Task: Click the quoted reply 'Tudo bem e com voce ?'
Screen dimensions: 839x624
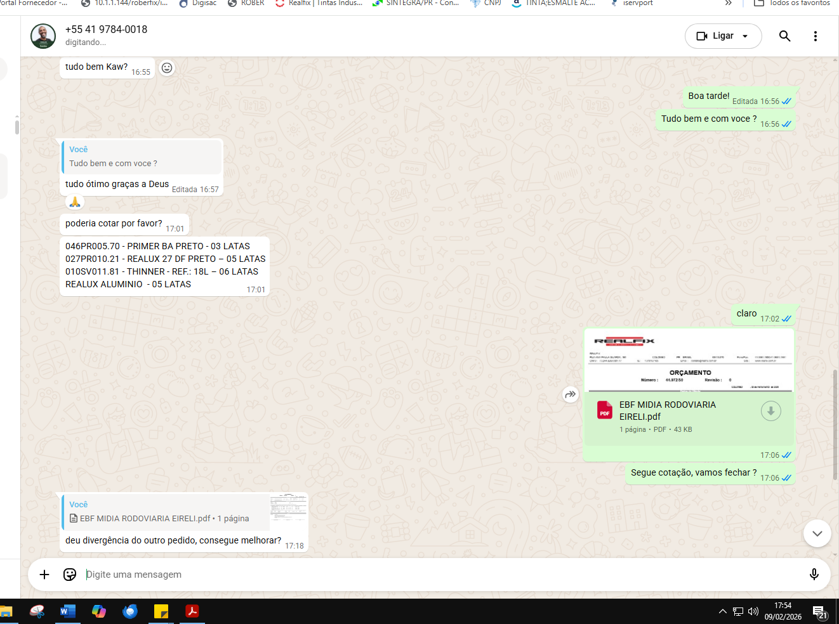Action: (x=142, y=157)
